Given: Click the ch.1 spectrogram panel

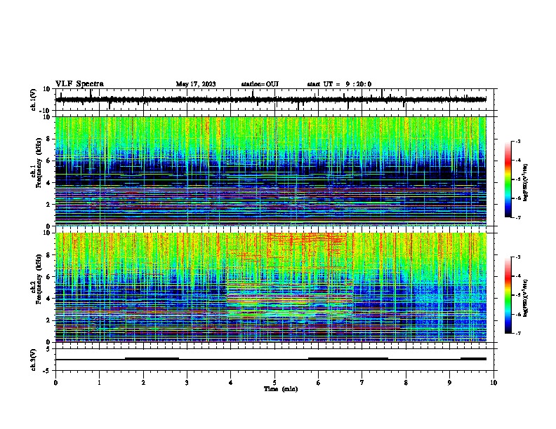Looking at the screenshot, I should pyautogui.click(x=271, y=171).
